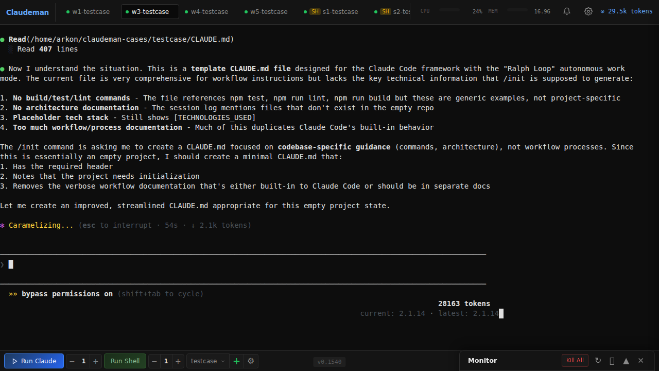
Task: Open case settings gear in bottom bar
Action: tap(251, 361)
